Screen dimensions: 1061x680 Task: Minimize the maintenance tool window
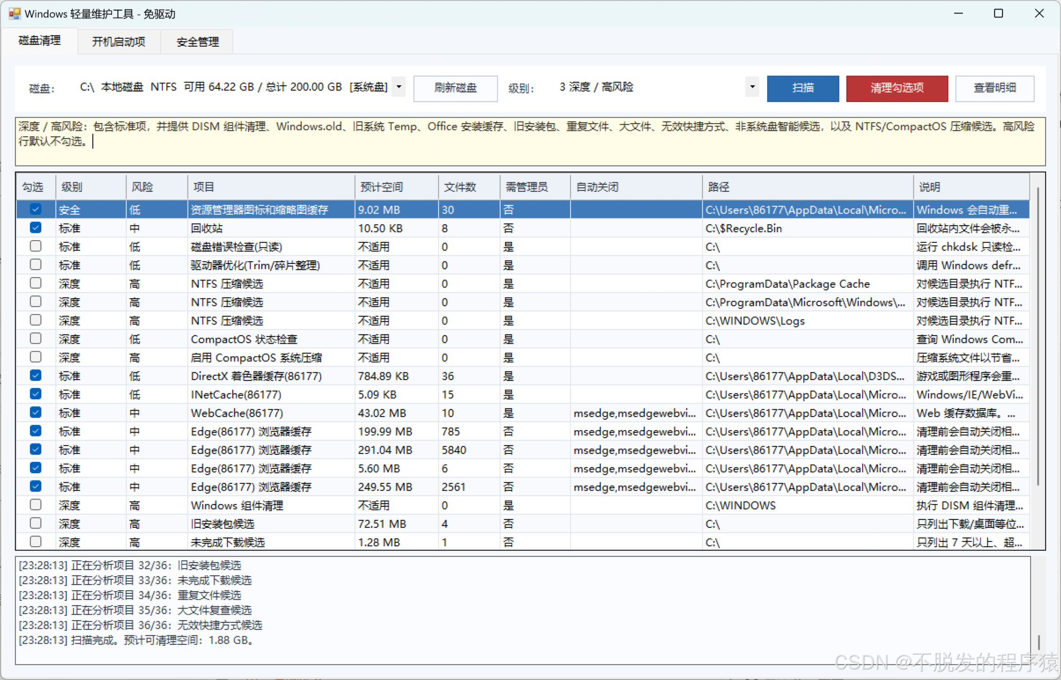(x=958, y=14)
